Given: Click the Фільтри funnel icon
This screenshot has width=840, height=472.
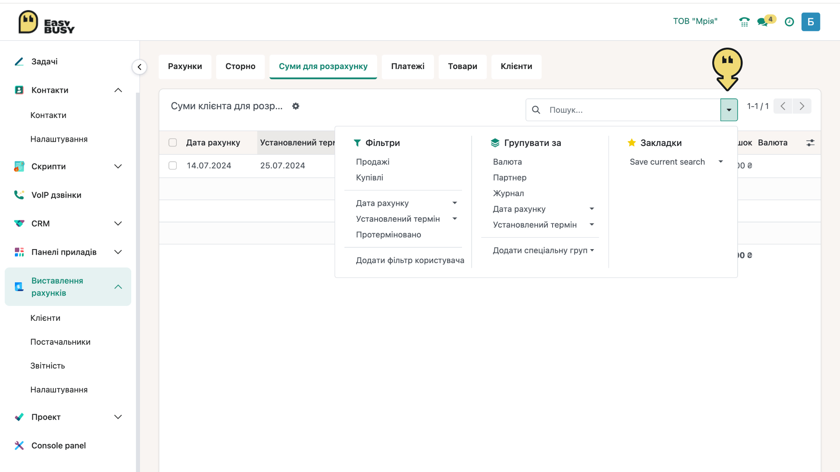Looking at the screenshot, I should click(x=357, y=143).
